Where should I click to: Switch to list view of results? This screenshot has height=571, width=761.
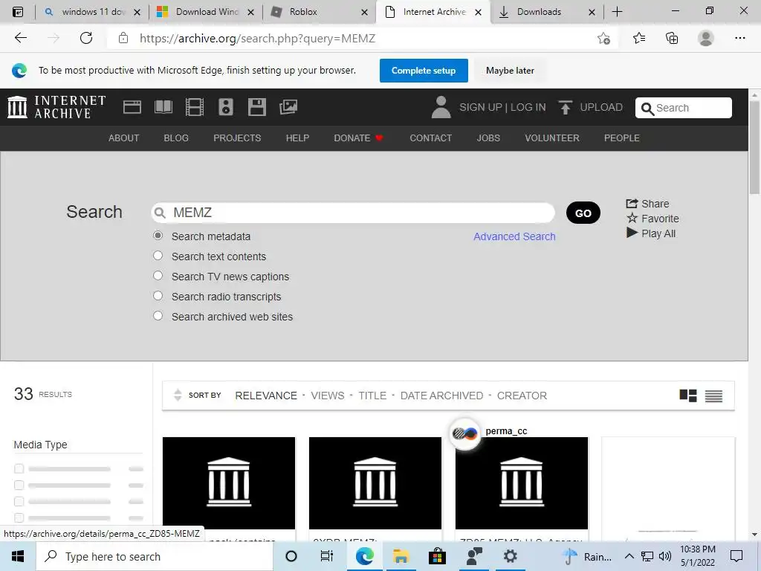pyautogui.click(x=713, y=396)
